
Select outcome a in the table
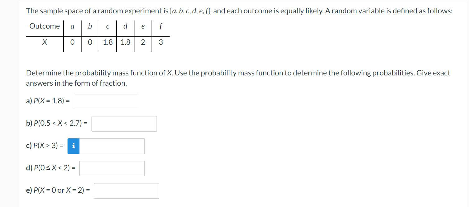[x=72, y=26]
